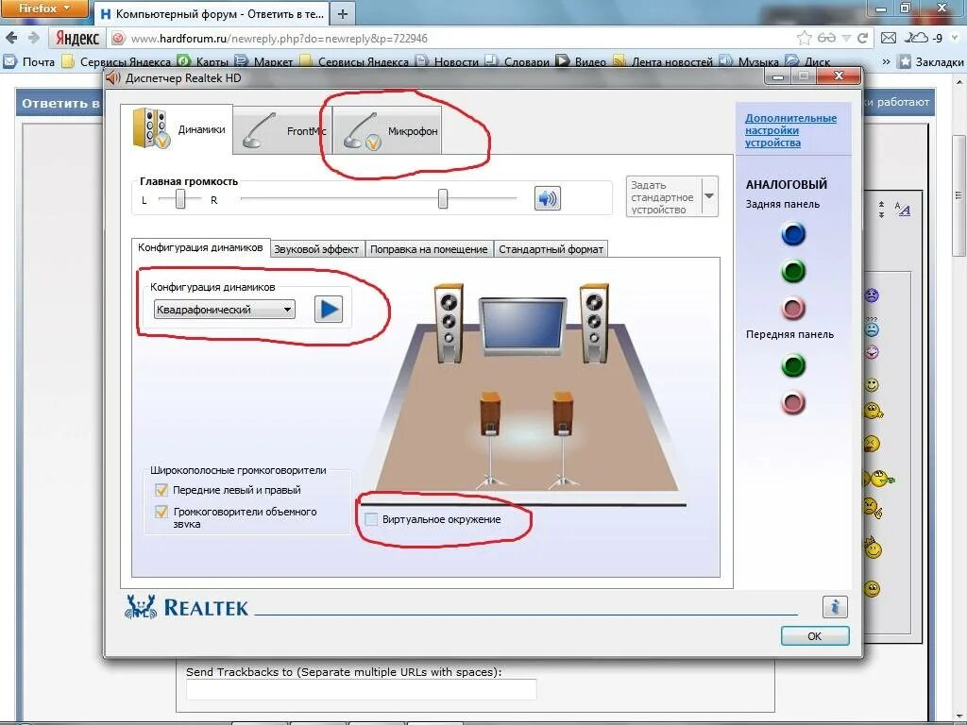
Task: Select the Компьютерный форум browser tab
Action: coord(212,13)
